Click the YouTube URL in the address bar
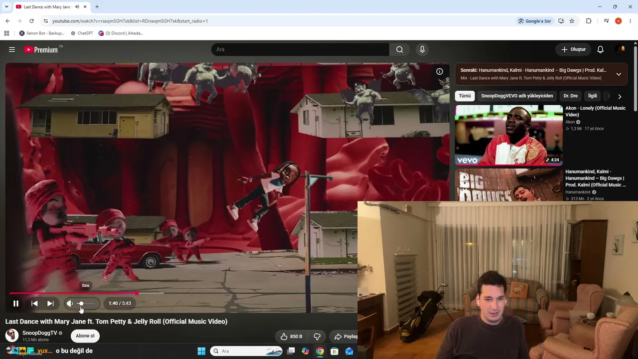The width and height of the screenshot is (638, 359). [130, 21]
